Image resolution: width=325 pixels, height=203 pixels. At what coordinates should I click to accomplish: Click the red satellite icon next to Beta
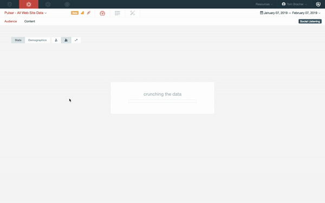[x=89, y=13]
